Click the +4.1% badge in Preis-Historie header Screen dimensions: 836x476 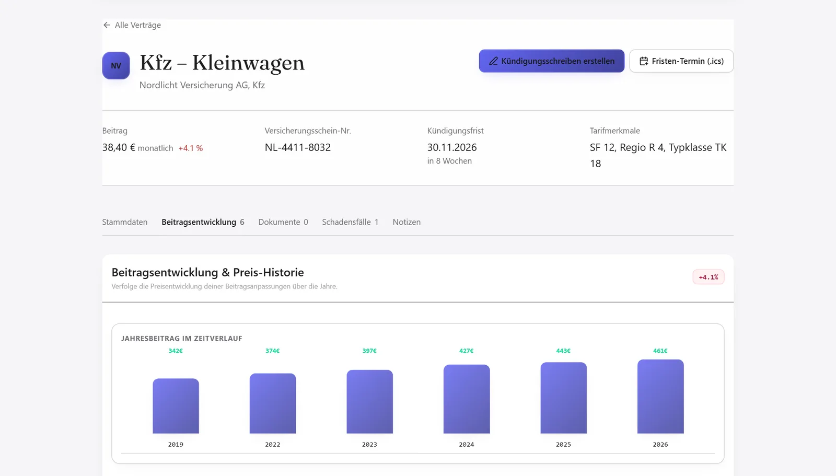click(x=709, y=277)
